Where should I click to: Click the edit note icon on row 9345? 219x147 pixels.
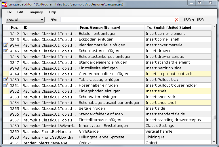5,51
